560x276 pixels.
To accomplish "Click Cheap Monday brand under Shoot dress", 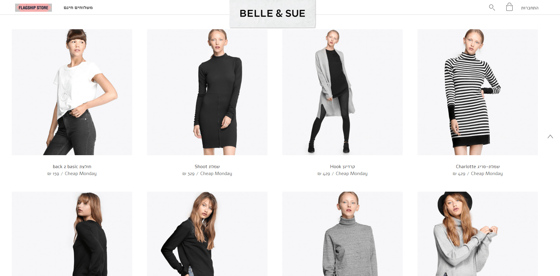I will tap(216, 174).
